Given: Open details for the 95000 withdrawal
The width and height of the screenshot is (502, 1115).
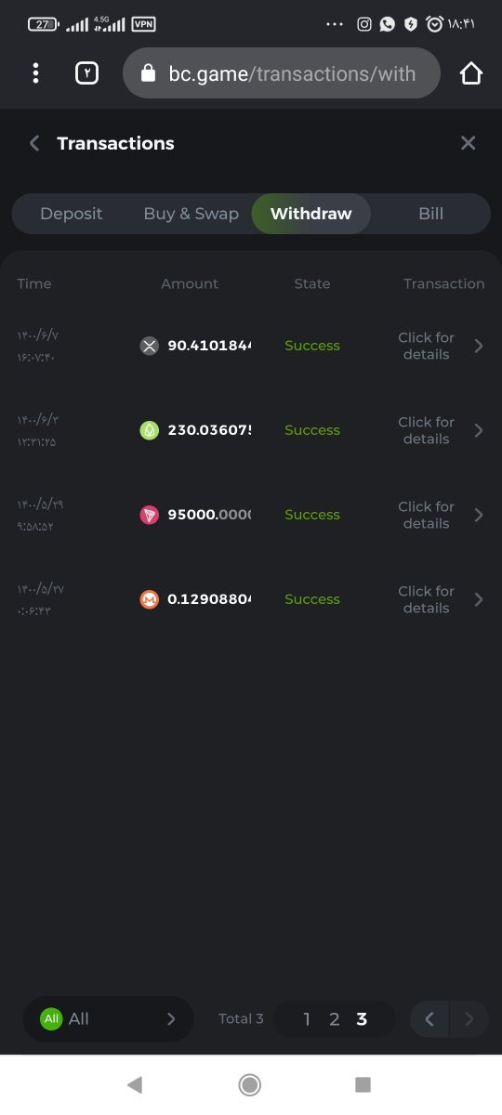Looking at the screenshot, I should point(426,515).
